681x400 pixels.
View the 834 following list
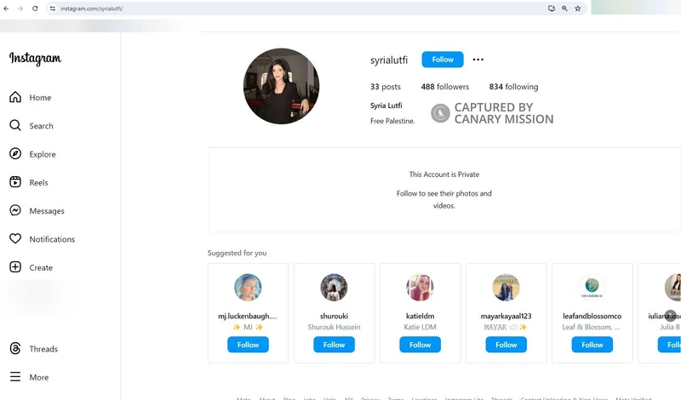pyautogui.click(x=513, y=87)
